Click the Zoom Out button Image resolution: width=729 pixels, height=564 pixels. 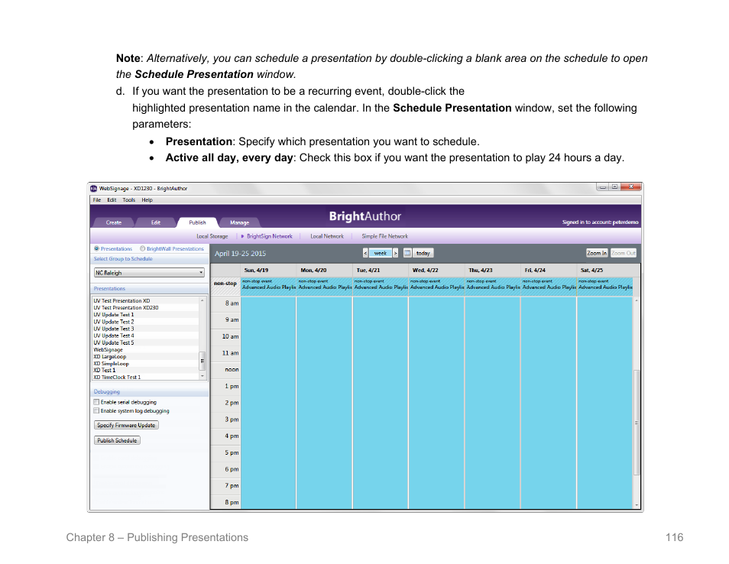click(623, 253)
